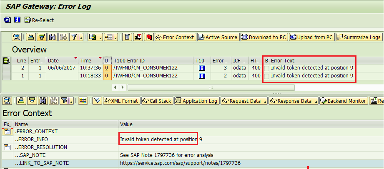Screen dimensions: 384x169
Task: Click the https://service.sap.com/sap/support/notes/1797736 link value
Action: 181,163
